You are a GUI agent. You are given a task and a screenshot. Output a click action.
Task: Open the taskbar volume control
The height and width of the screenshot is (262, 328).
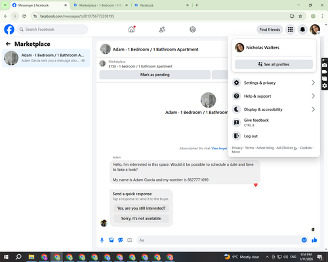[285, 257]
